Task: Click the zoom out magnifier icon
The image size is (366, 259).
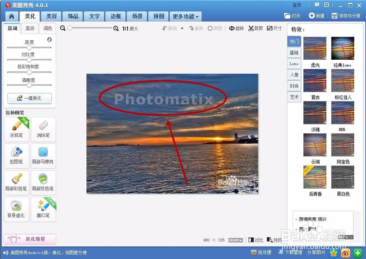Action: pos(63,28)
